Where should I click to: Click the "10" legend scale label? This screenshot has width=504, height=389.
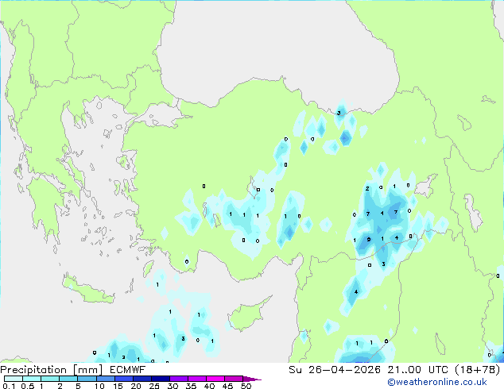(x=99, y=386)
